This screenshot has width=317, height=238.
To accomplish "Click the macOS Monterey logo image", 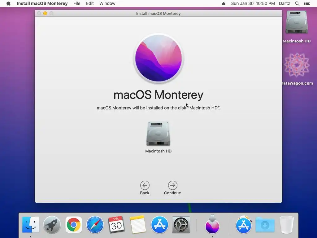I will click(x=158, y=58).
